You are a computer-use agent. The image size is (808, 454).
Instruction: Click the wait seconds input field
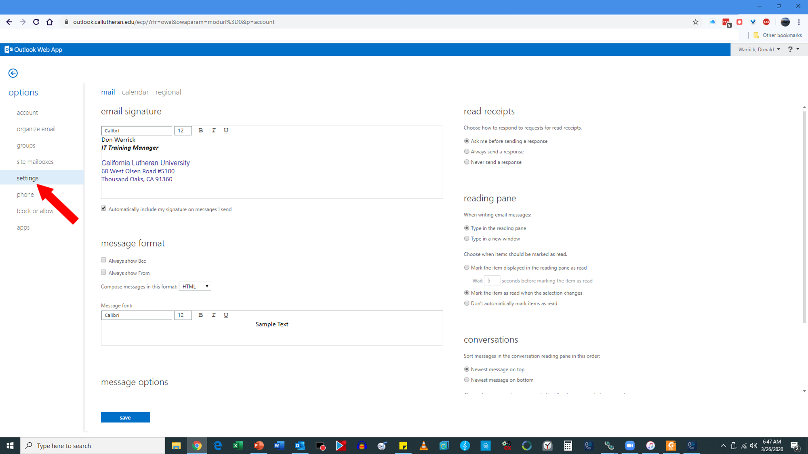[492, 280]
